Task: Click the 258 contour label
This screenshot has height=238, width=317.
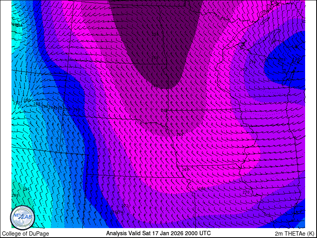Action: [x=155, y=58]
